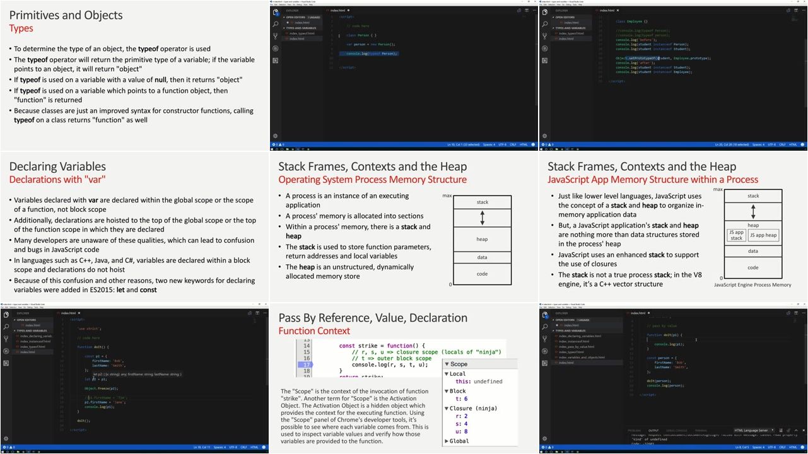Viewport: 808px width, 454px height.
Task: Select index.html editor tab in the typeof Person window
Action: (x=339, y=11)
